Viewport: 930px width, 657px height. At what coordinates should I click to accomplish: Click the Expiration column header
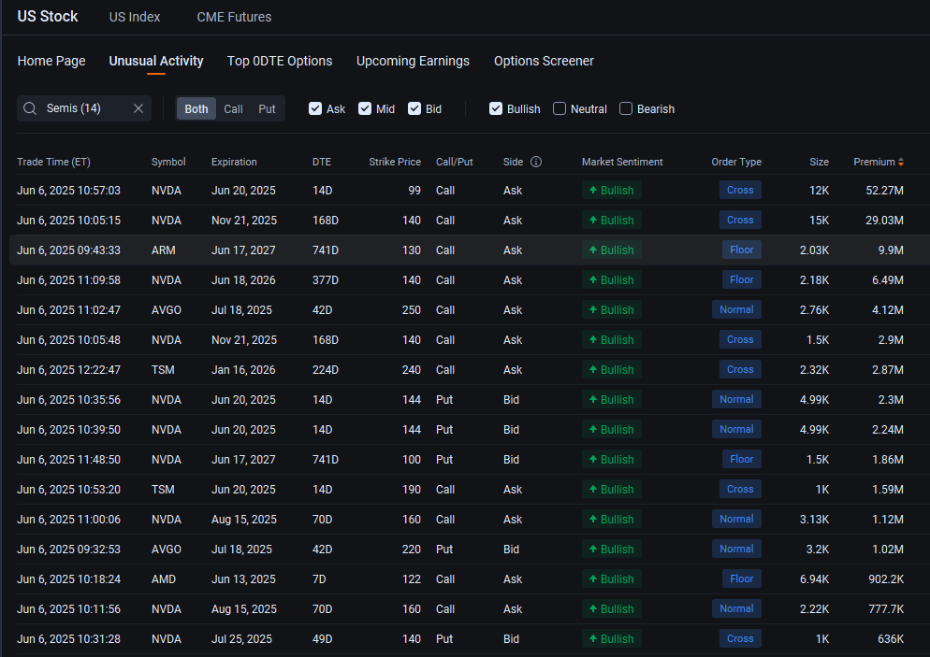pos(234,162)
